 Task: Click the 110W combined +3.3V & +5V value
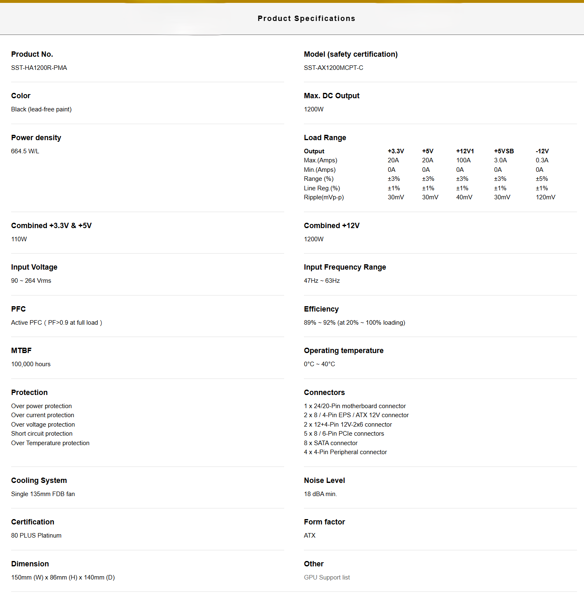19,239
